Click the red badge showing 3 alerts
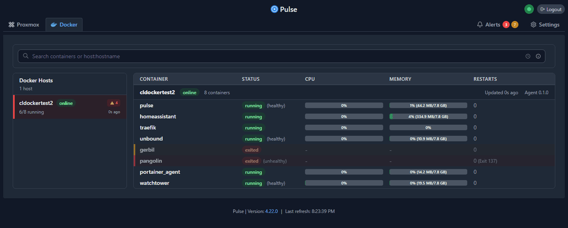 click(506, 25)
